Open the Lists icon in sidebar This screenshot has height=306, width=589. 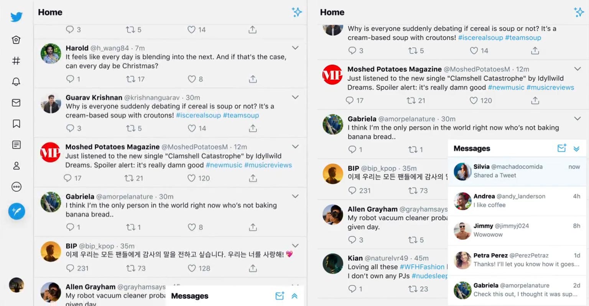click(16, 145)
